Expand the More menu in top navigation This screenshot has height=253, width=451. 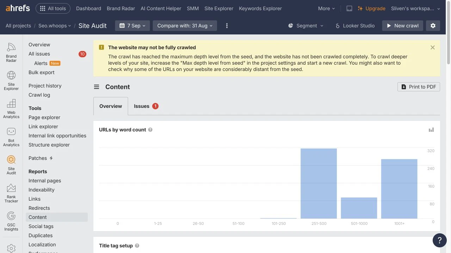click(x=326, y=8)
